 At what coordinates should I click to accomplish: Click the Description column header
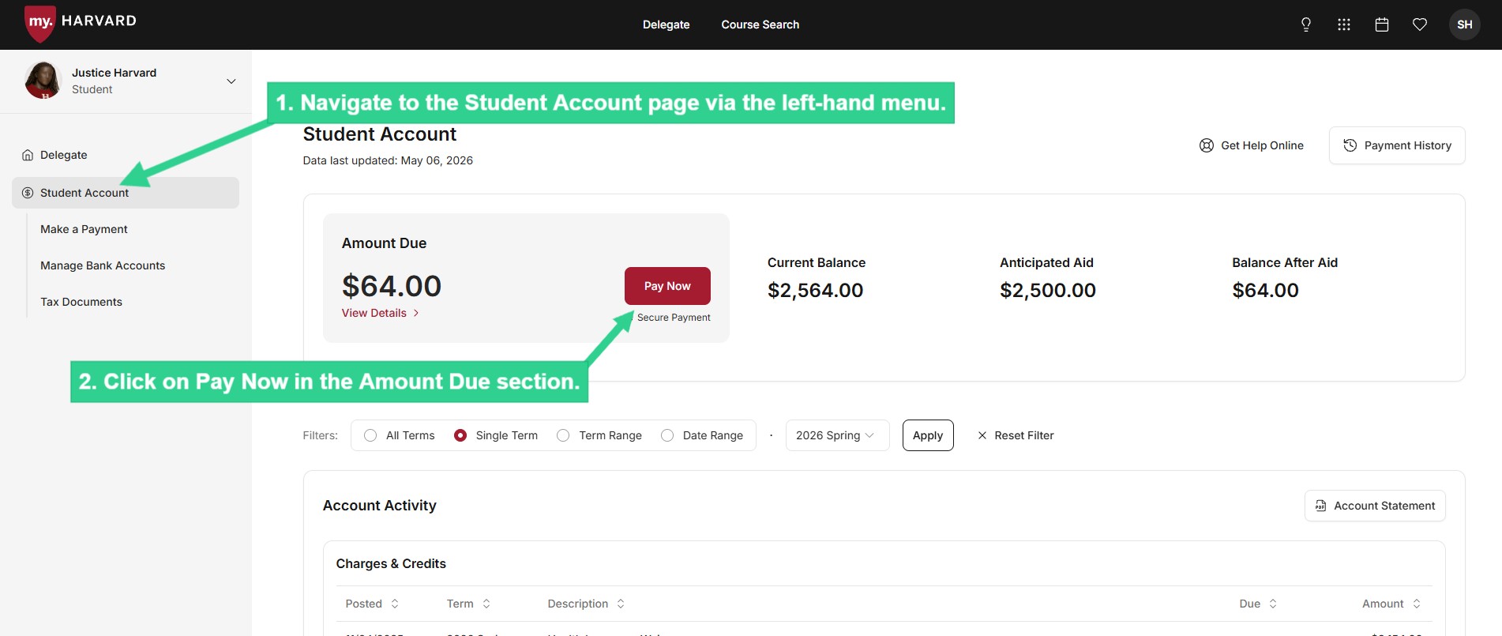tap(578, 604)
